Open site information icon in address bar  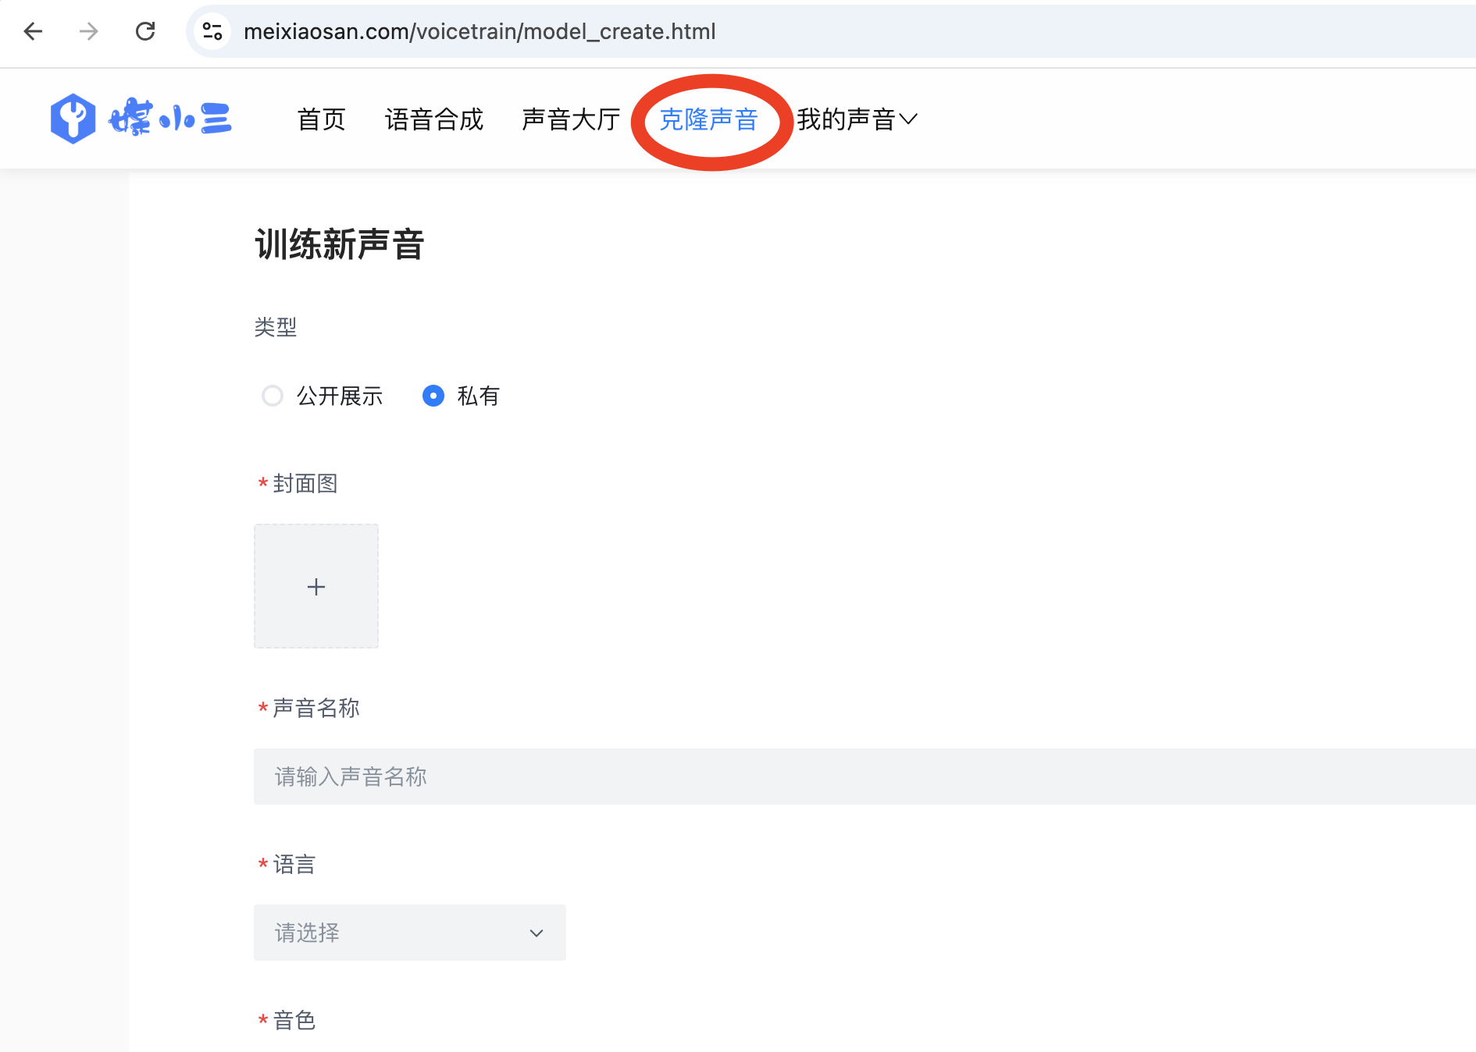pos(212,31)
